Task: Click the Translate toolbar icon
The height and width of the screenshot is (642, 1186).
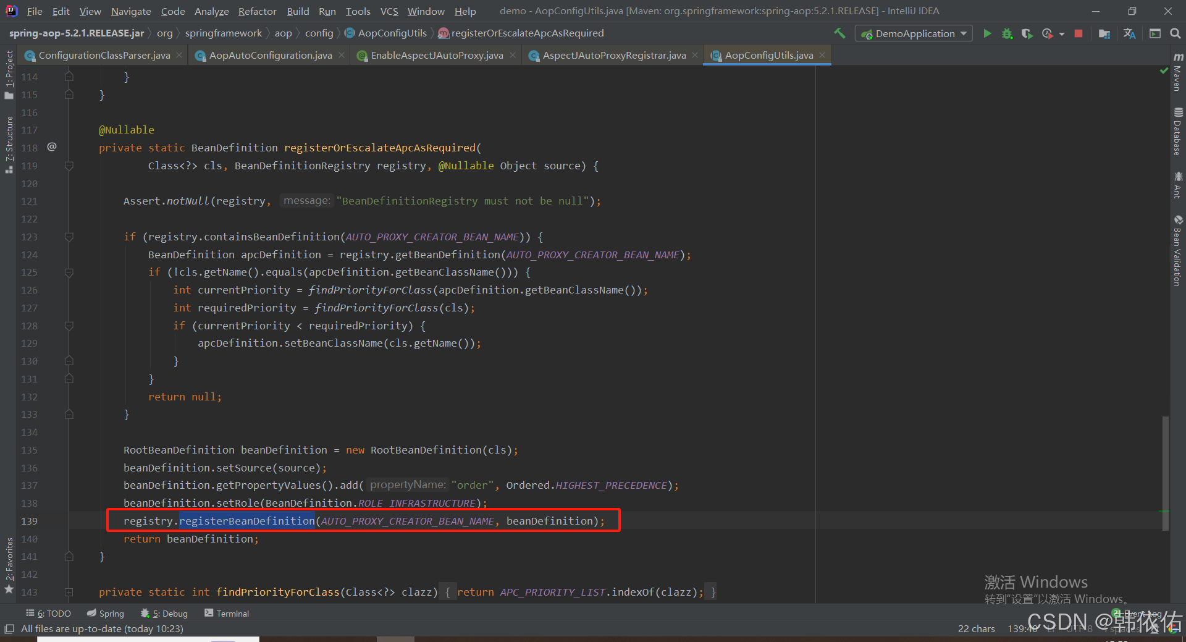Action: coord(1130,33)
